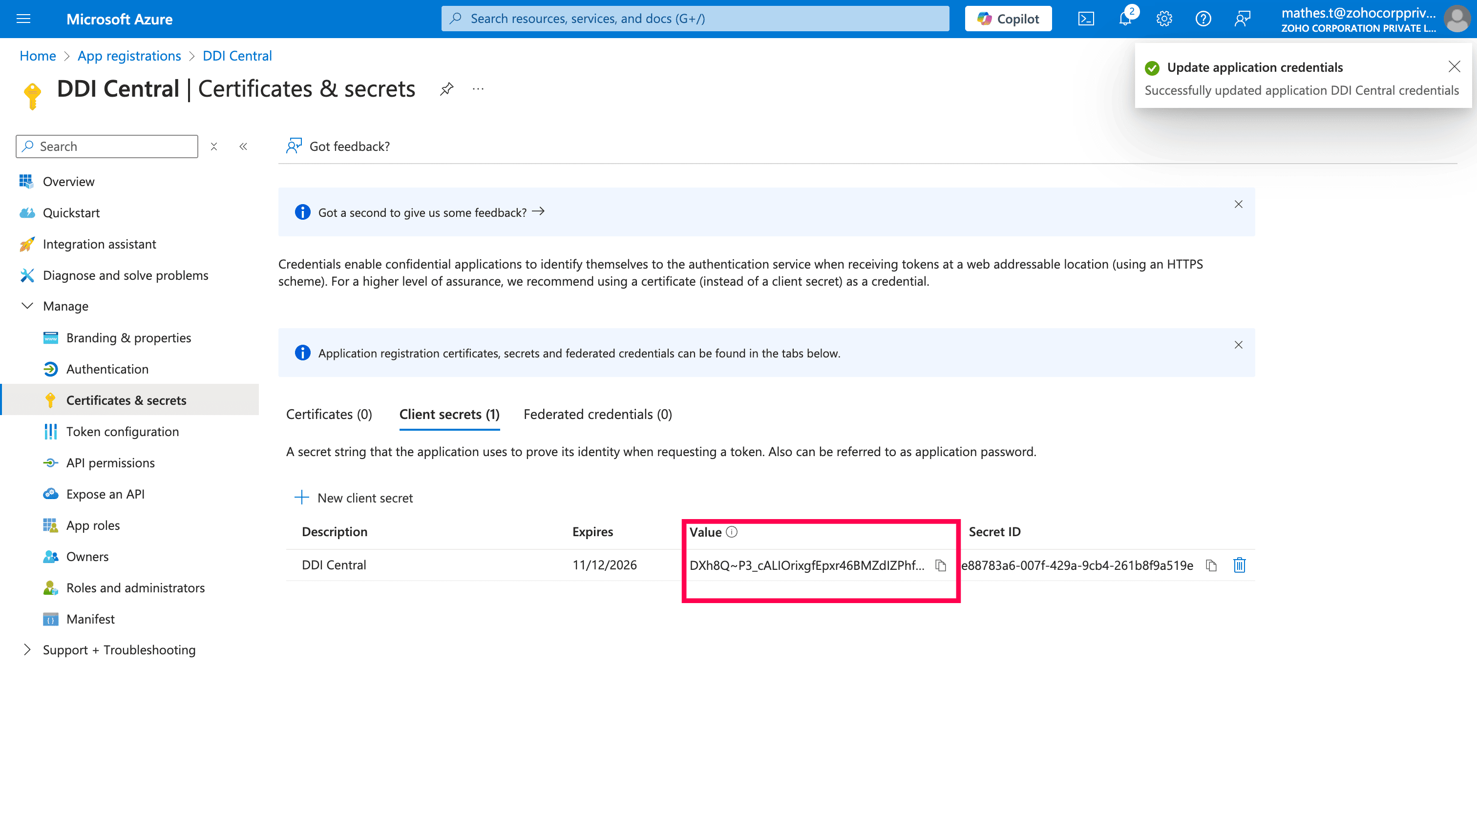1477x836 pixels.
Task: Select Certificates & secrets in sidebar
Action: tap(127, 400)
